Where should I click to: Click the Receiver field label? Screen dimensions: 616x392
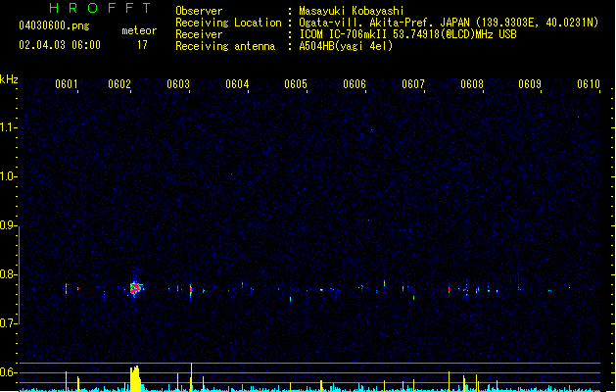pos(199,34)
